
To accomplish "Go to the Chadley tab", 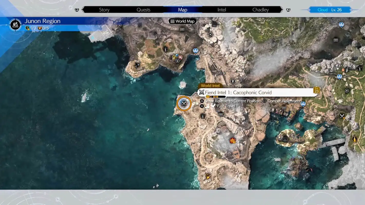I will 260,10.
